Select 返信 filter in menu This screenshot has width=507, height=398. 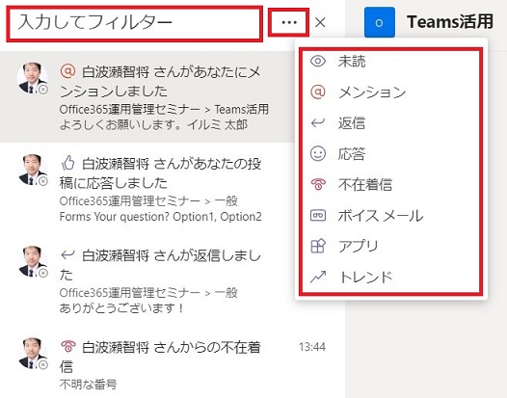pos(390,122)
